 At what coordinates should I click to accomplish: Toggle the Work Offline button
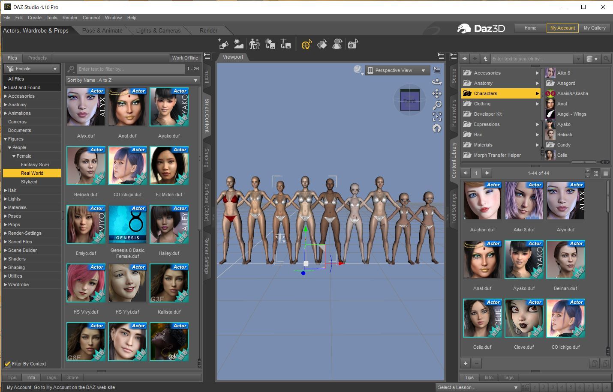click(185, 58)
